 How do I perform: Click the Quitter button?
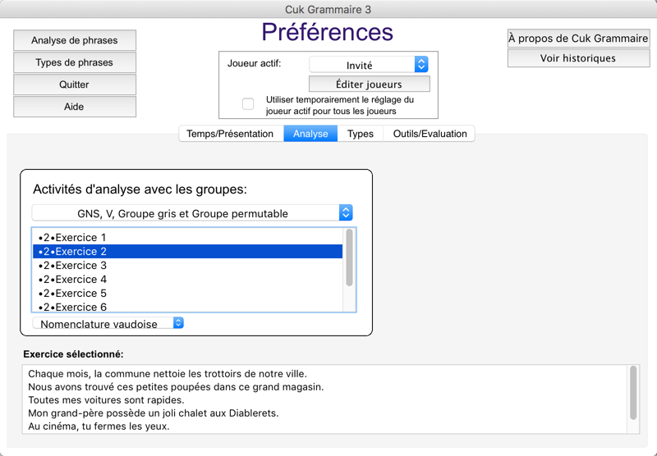tap(75, 84)
